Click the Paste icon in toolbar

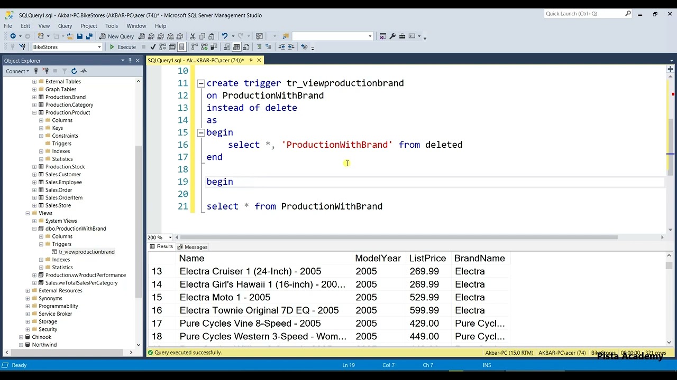click(212, 36)
